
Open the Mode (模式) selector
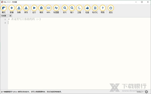coord(4,9)
